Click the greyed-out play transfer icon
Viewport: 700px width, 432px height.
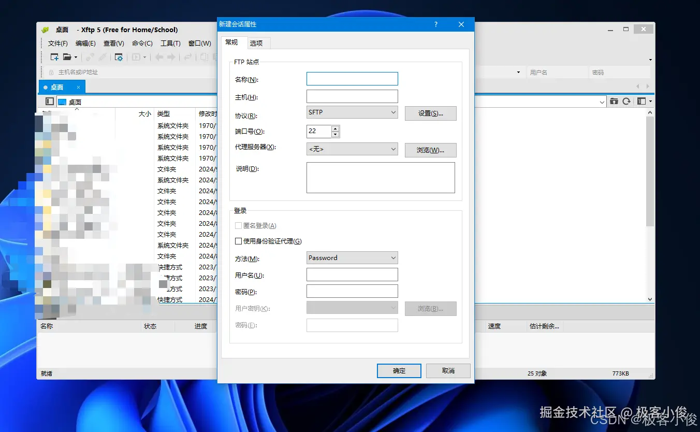tap(137, 57)
